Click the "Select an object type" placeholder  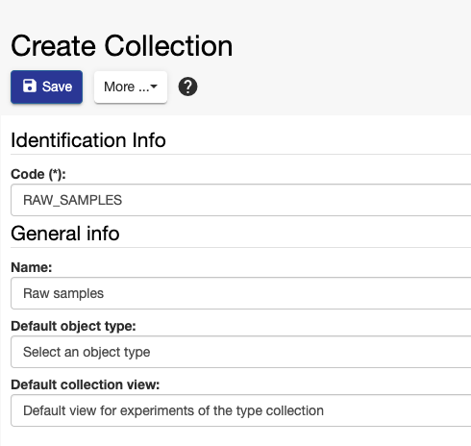coord(87,352)
